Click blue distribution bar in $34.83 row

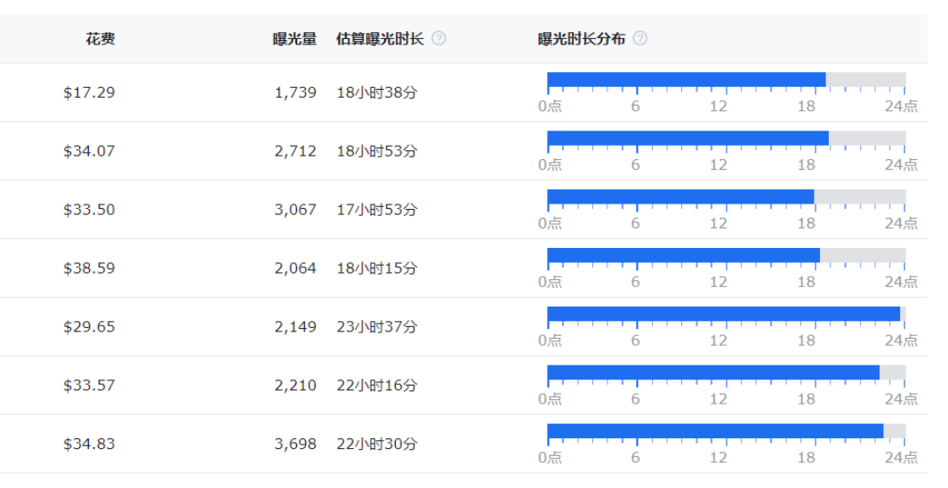[x=715, y=431]
